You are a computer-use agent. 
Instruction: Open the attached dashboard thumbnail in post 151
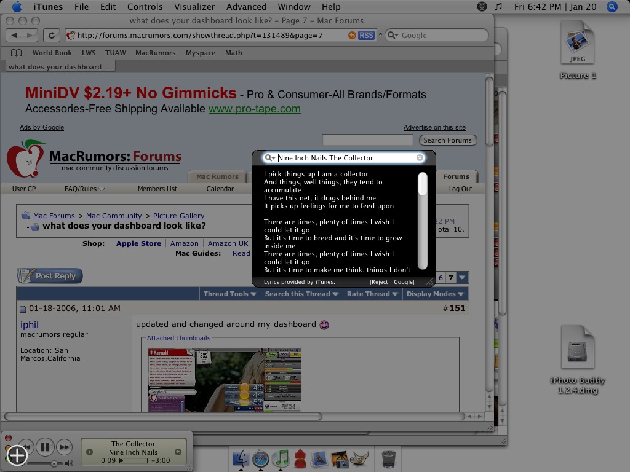pyautogui.click(x=225, y=380)
